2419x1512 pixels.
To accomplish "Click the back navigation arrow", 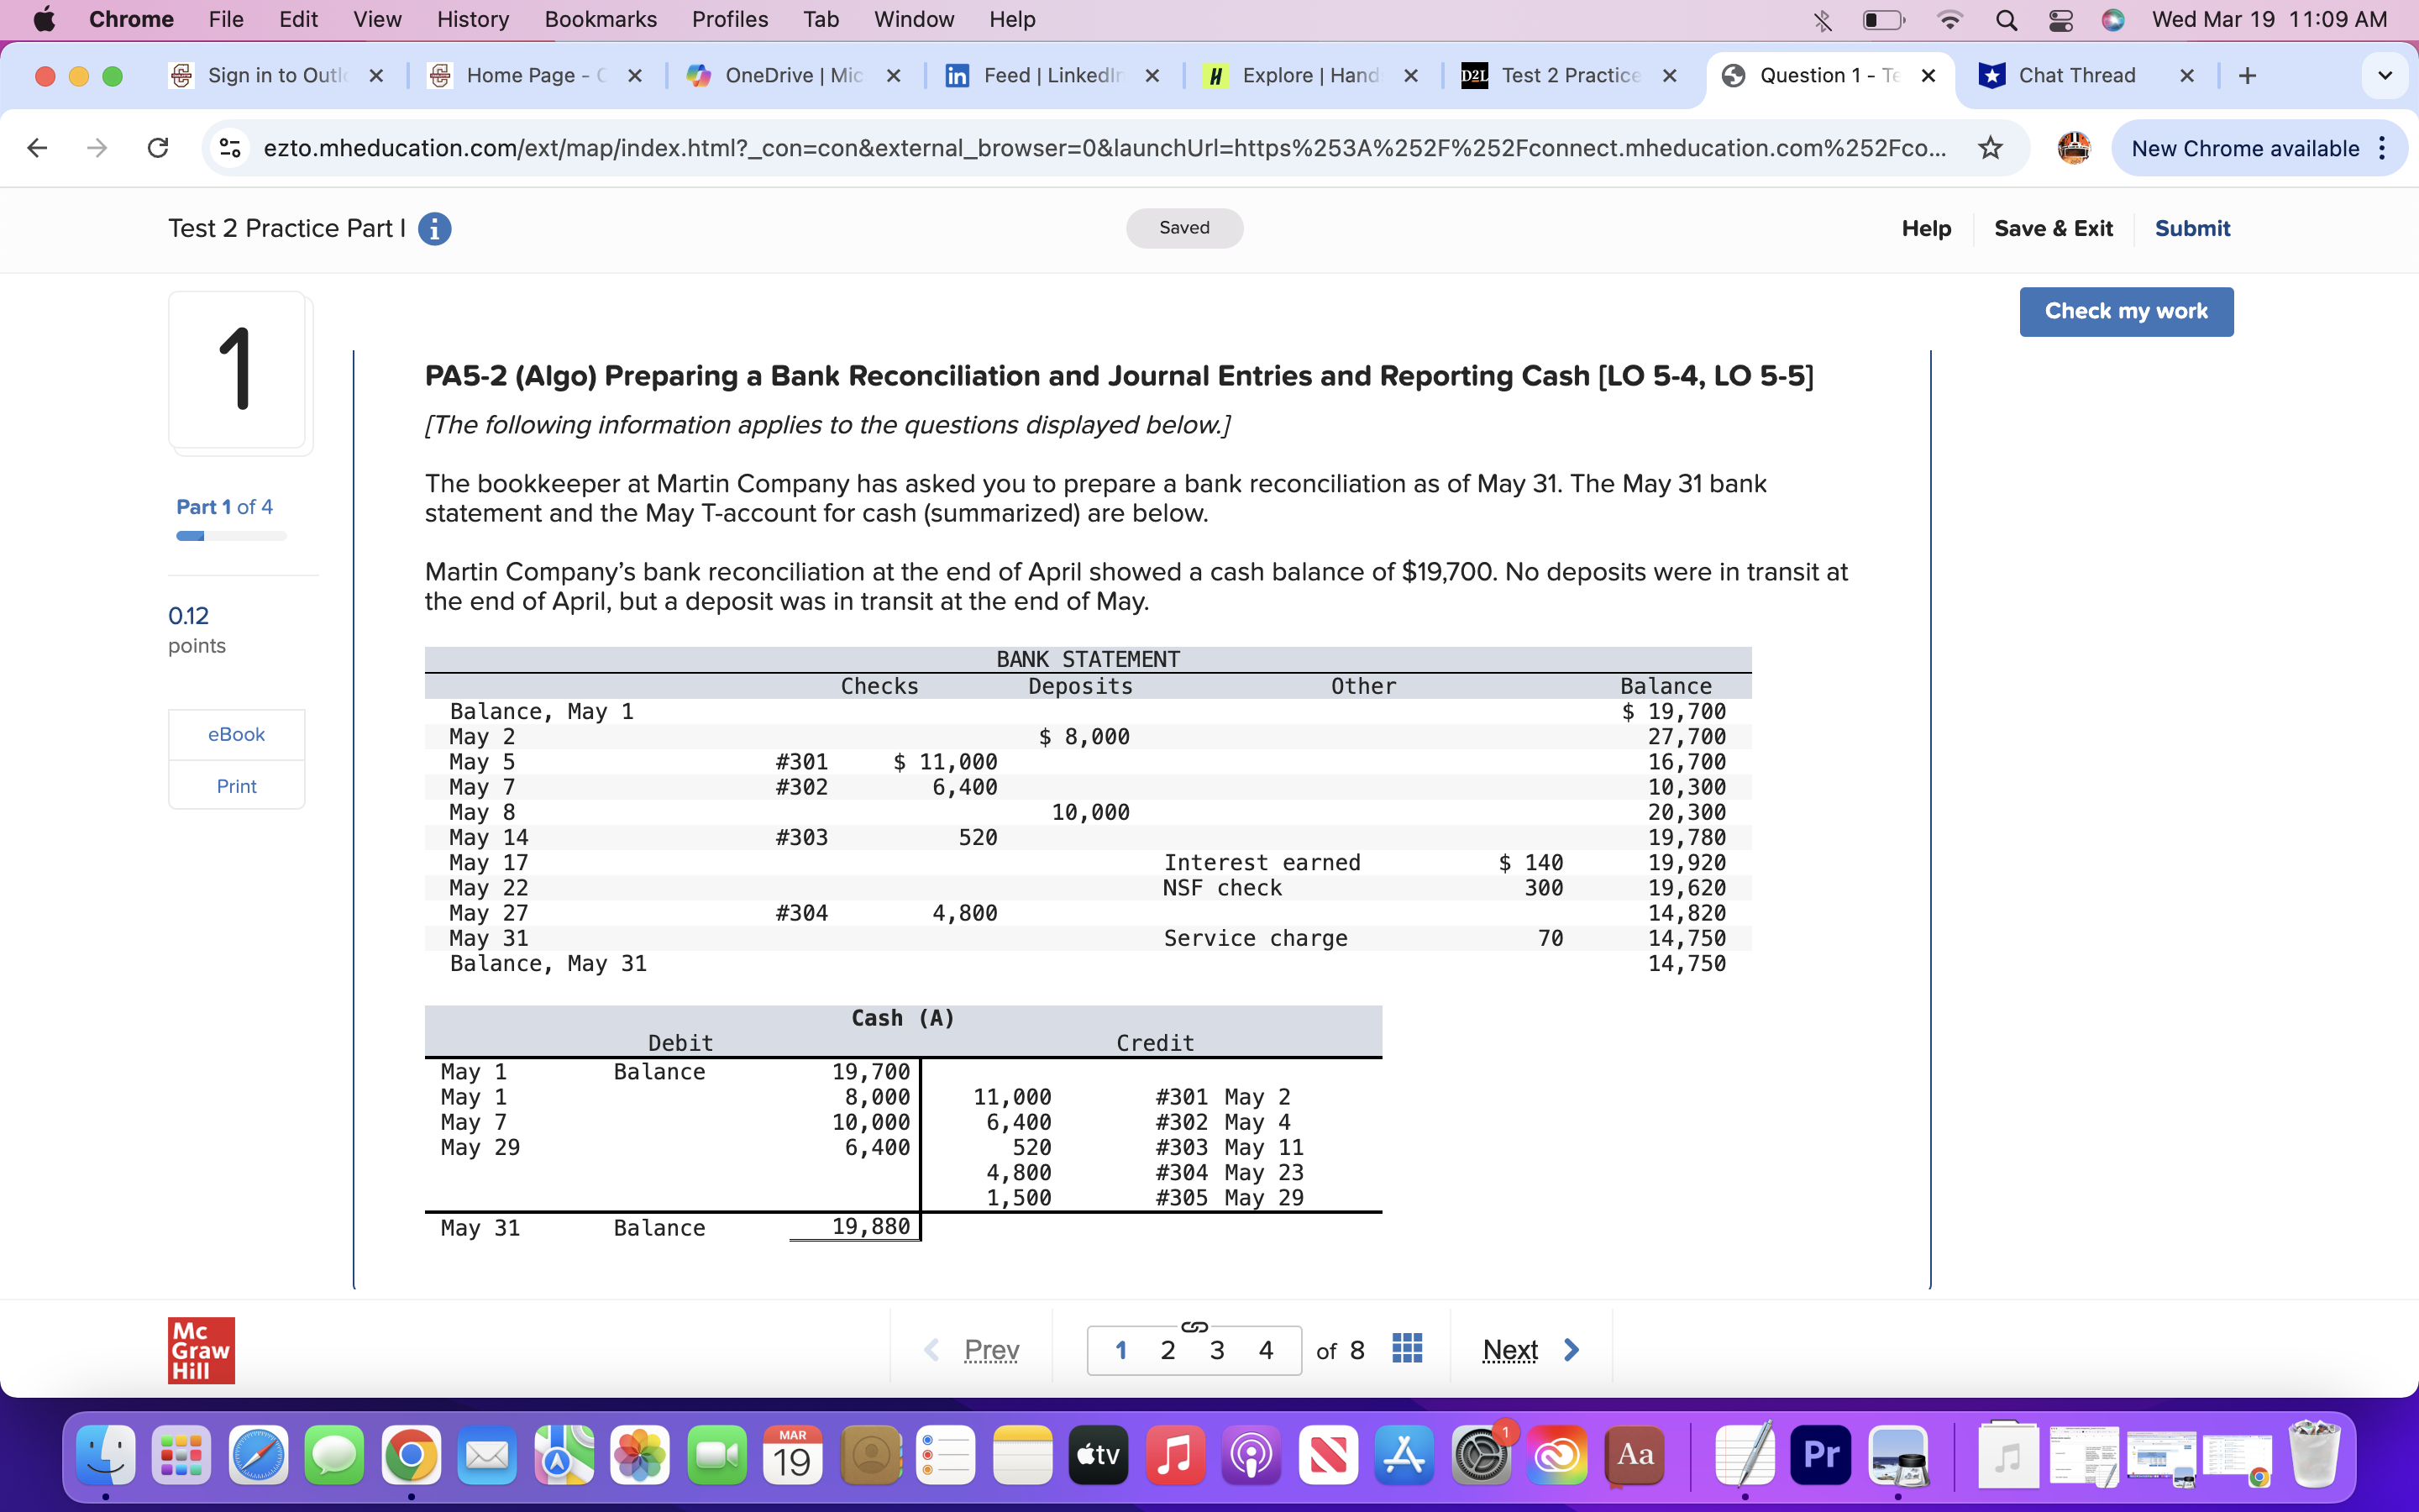I will pos(36,148).
